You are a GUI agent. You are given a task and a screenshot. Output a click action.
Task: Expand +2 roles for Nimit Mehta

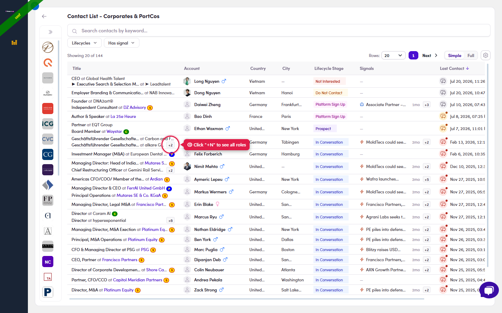click(170, 170)
